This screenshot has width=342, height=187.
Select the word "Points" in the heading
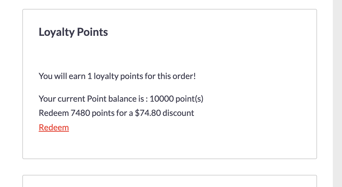coord(92,32)
